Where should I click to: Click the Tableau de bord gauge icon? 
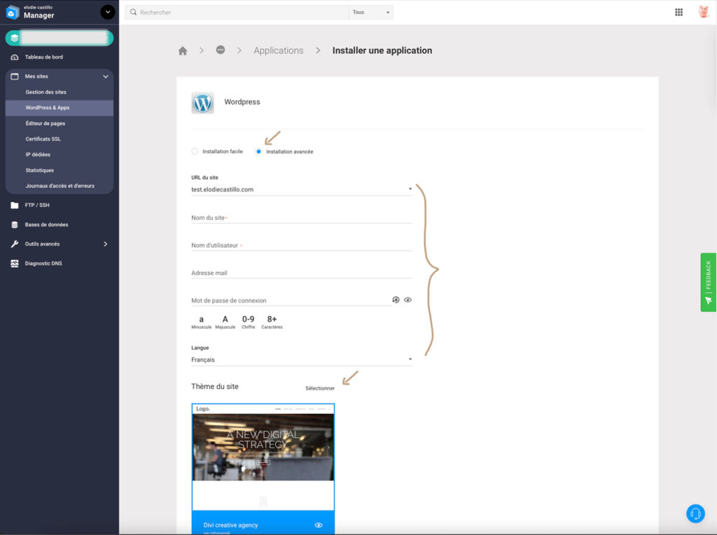pyautogui.click(x=15, y=57)
